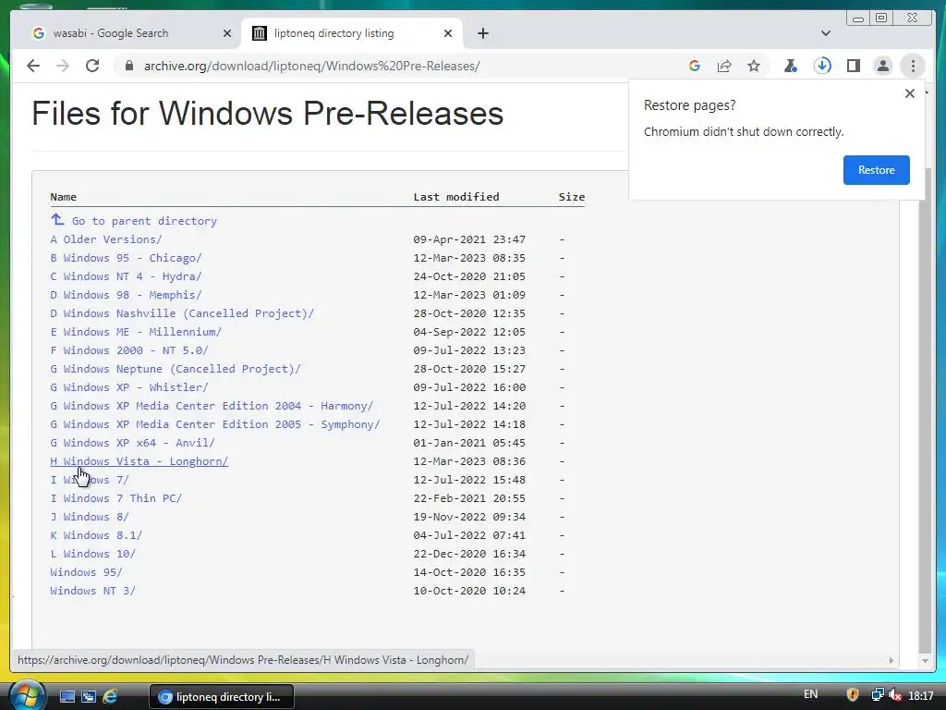
Task: Open the Chromium three-dot menu
Action: point(913,66)
